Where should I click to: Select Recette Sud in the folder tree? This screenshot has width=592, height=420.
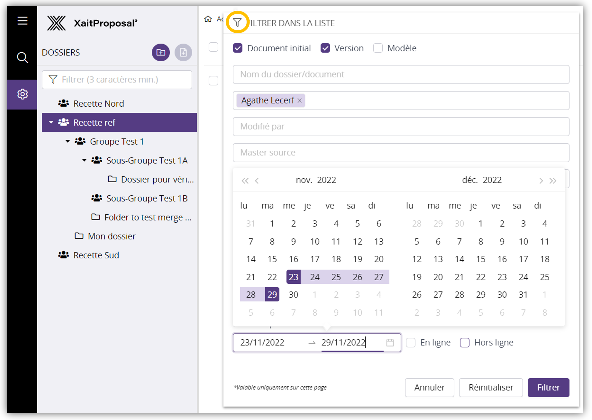coord(96,255)
